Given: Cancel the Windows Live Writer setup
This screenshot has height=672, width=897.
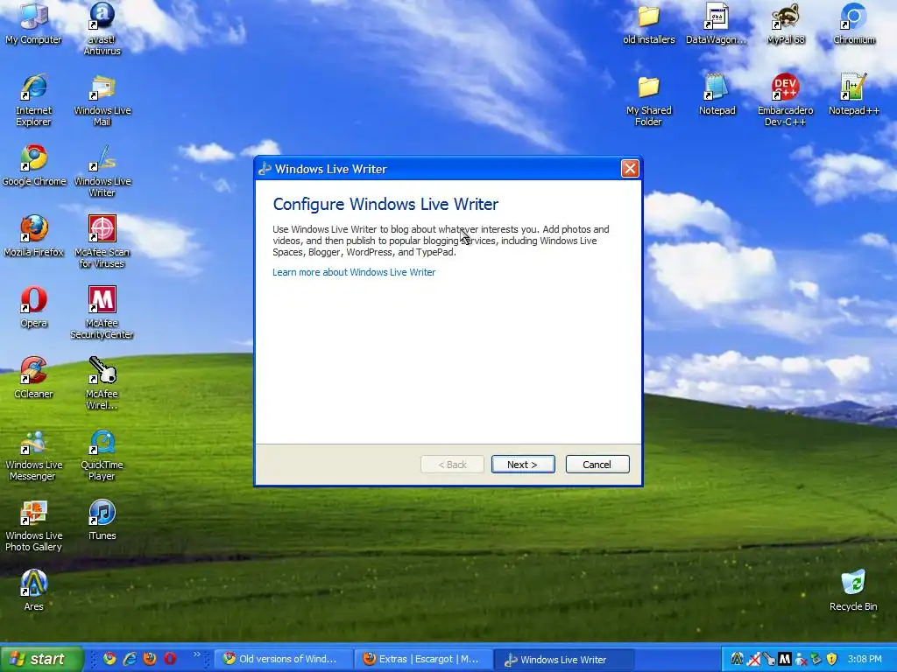Looking at the screenshot, I should coord(597,465).
